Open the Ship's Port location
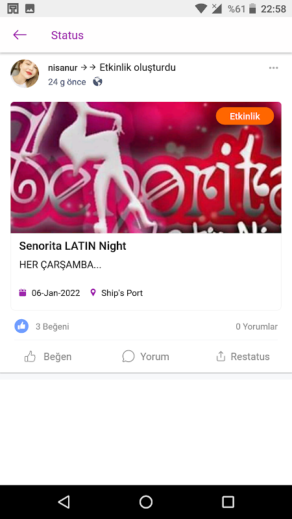 tap(122, 293)
